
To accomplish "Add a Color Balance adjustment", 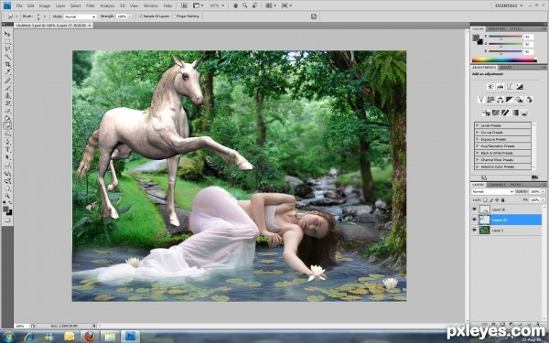I will [500, 100].
